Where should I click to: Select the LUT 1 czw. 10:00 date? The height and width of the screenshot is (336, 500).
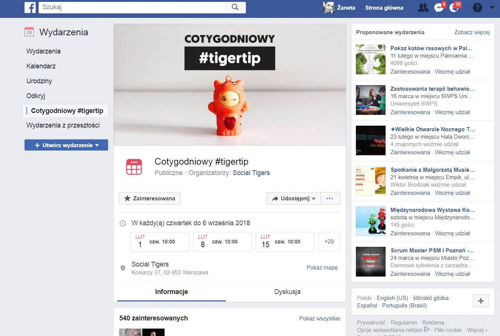pyautogui.click(x=160, y=242)
